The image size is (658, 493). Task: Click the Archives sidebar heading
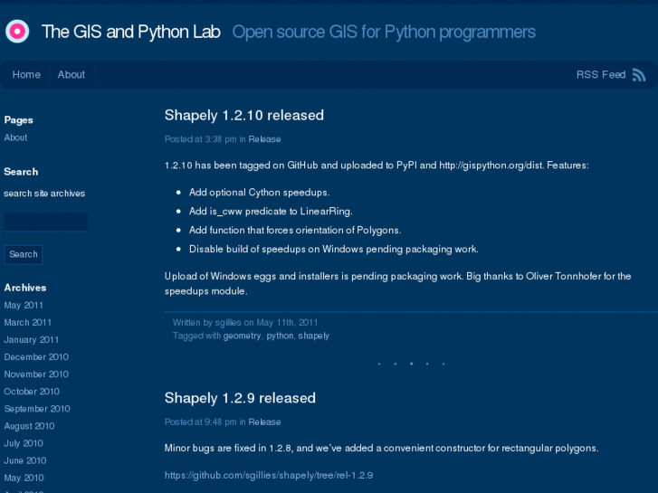(25, 288)
